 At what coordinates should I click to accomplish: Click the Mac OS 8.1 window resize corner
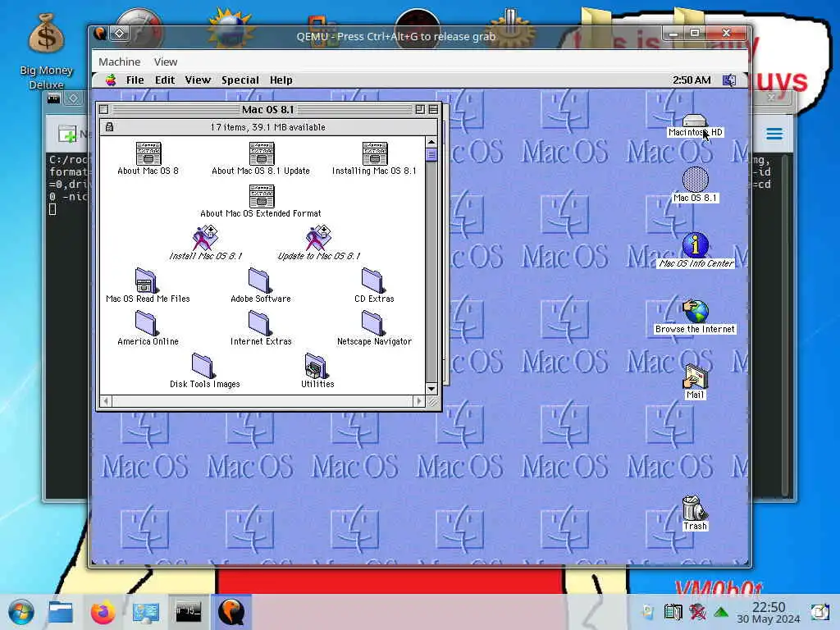432,401
